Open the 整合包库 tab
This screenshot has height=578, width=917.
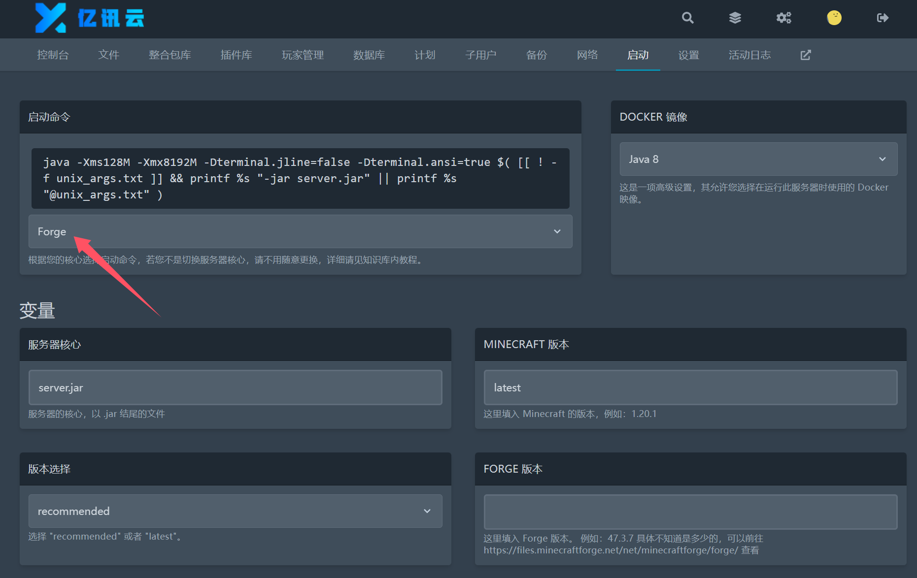pos(170,55)
